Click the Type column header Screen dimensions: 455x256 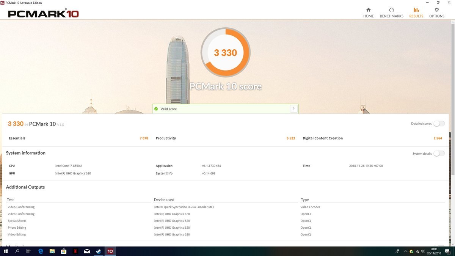(305, 199)
